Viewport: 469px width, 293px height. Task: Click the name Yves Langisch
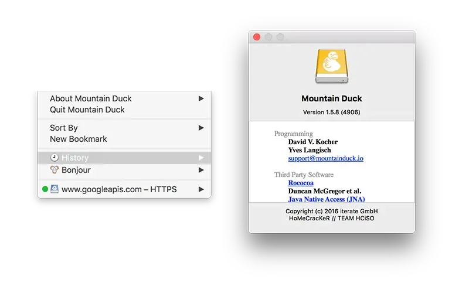pos(310,150)
